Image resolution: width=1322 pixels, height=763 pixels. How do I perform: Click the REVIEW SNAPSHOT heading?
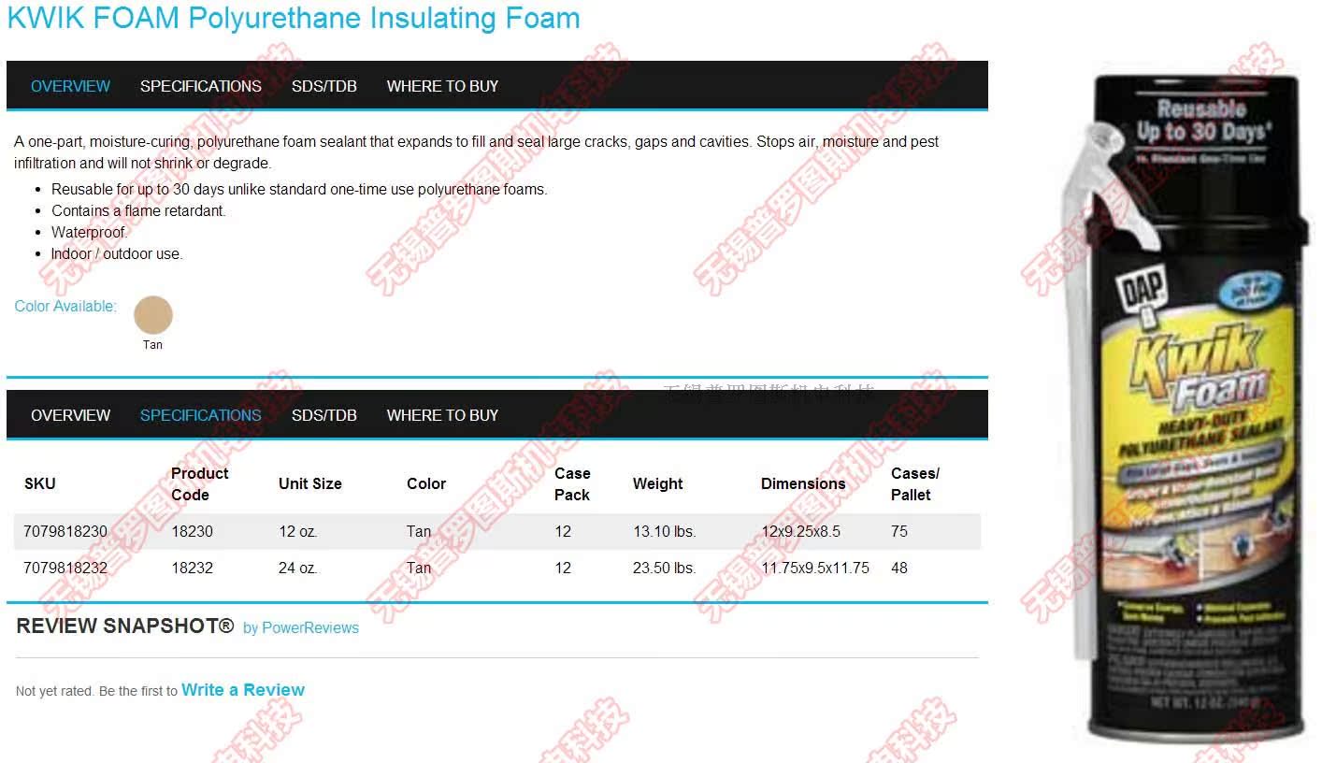[125, 626]
